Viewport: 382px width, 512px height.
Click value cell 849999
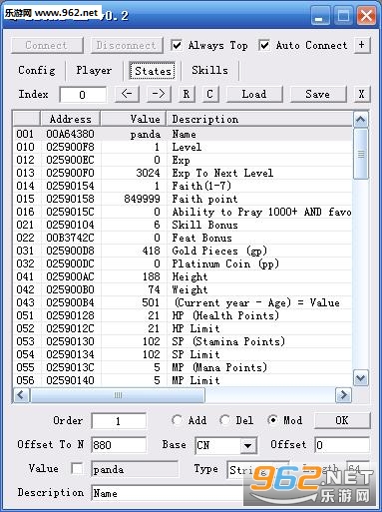click(142, 199)
